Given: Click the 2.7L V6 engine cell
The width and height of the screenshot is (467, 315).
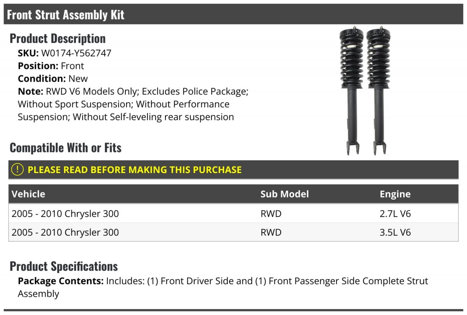Looking at the screenshot, I should point(395,213).
